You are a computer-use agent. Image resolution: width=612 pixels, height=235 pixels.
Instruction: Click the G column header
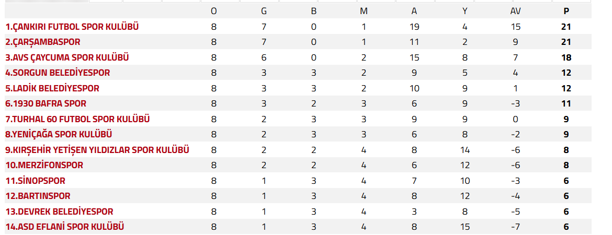click(x=264, y=11)
